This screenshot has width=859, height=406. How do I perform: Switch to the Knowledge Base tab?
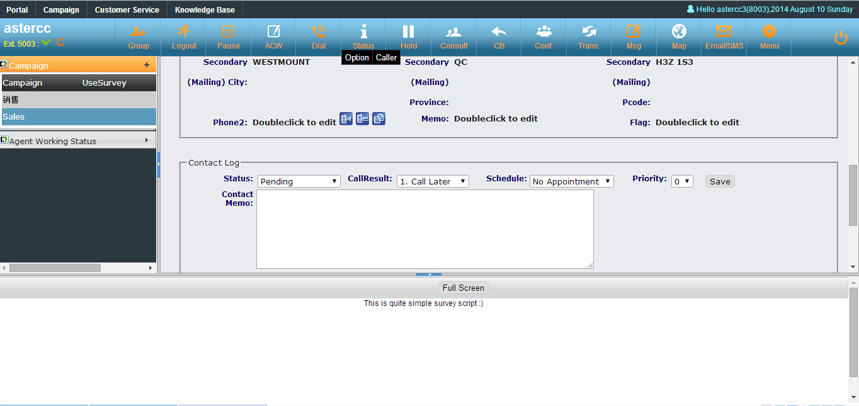click(205, 9)
